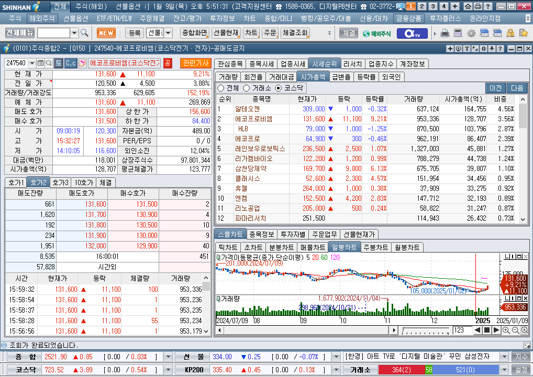Viewport: 533px width, 377px height.
Task: Click the C,c icon button
Action: [x=71, y=63]
